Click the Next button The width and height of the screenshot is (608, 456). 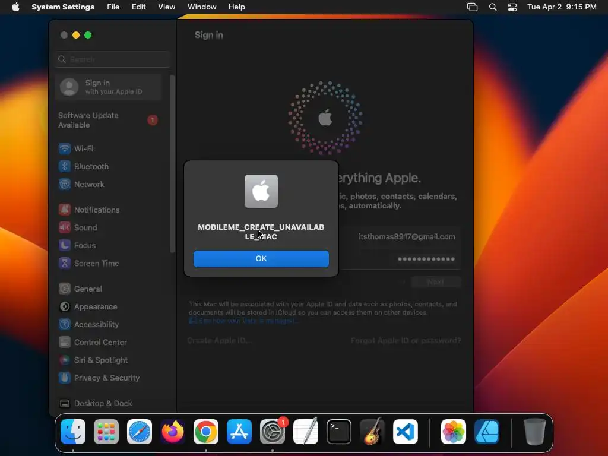[435, 282]
